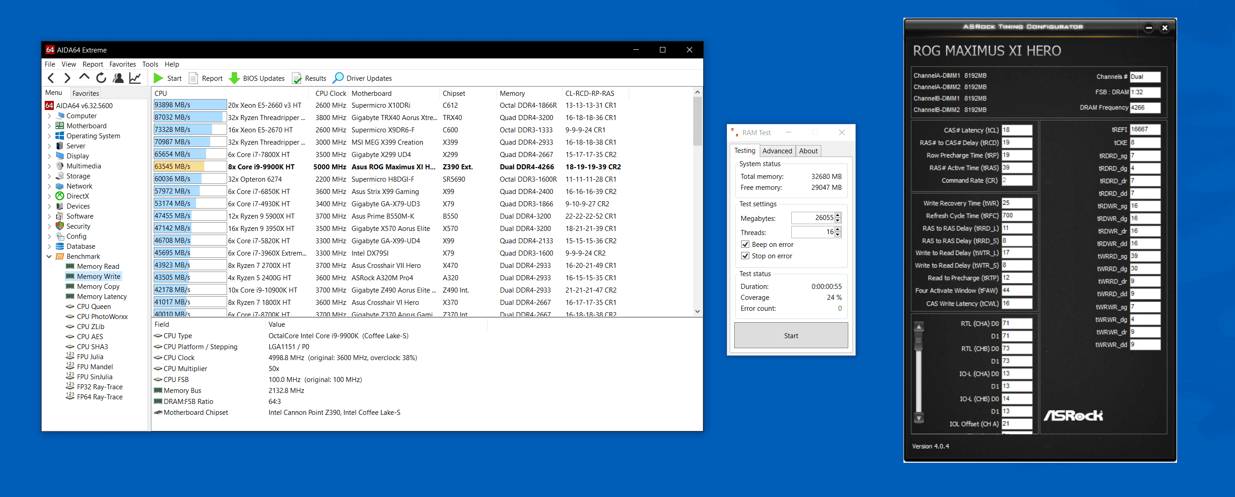This screenshot has width=1235, height=497.
Task: Select the Memory Latency benchmark
Action: point(102,297)
